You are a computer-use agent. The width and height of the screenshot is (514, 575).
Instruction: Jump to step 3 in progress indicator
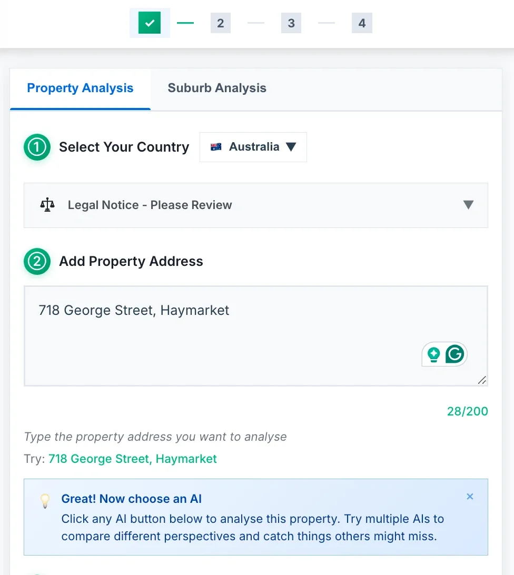click(x=291, y=23)
